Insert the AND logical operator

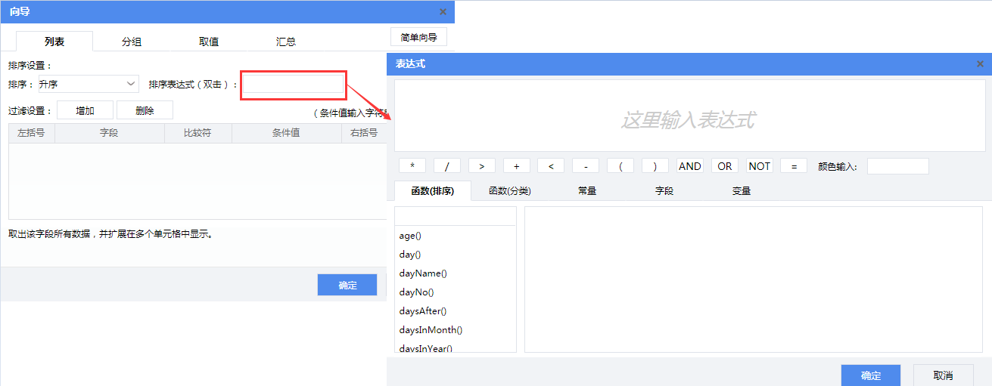click(x=689, y=166)
